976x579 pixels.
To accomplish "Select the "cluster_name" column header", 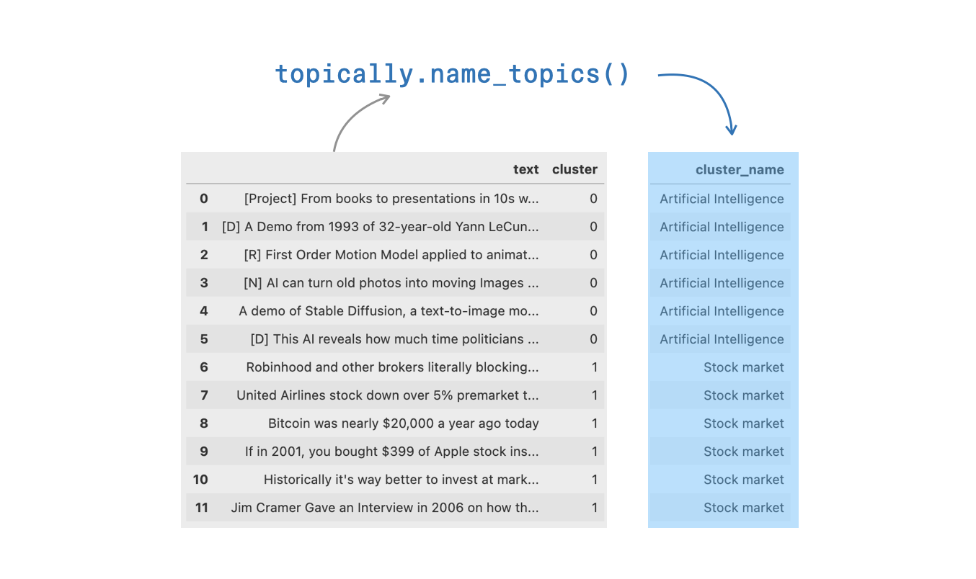I will click(740, 171).
